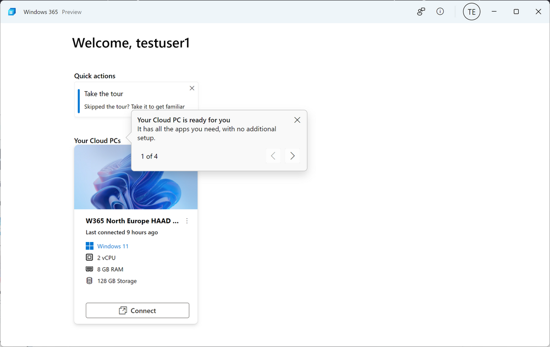Minimize the Windows 365 window
Image resolution: width=550 pixels, height=347 pixels.
pyautogui.click(x=494, y=12)
